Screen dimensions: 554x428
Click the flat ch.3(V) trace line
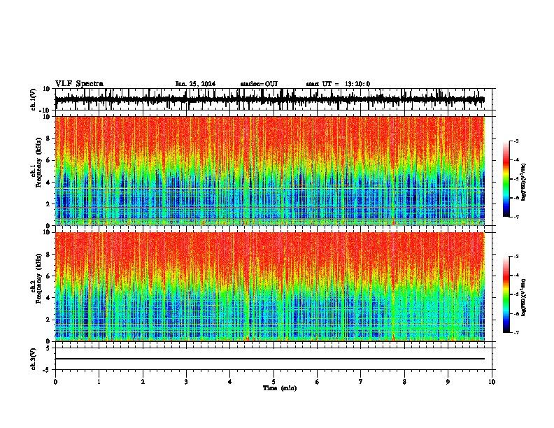(270, 359)
